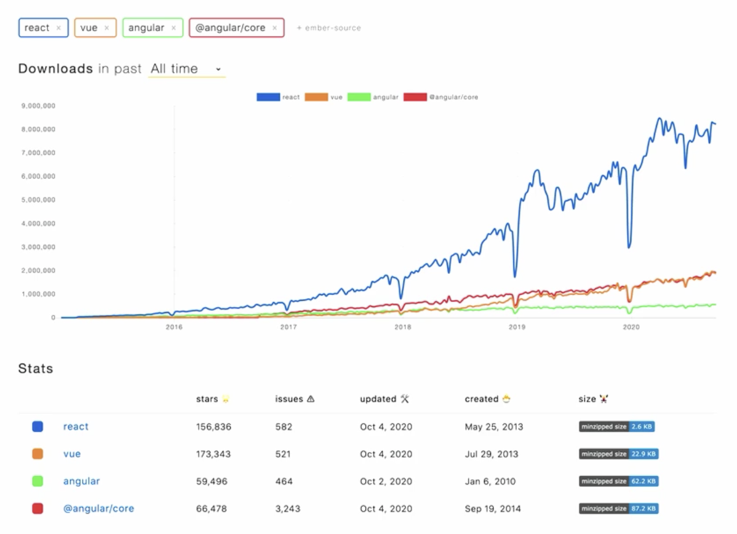Add the suggested ember-source package

[329, 28]
